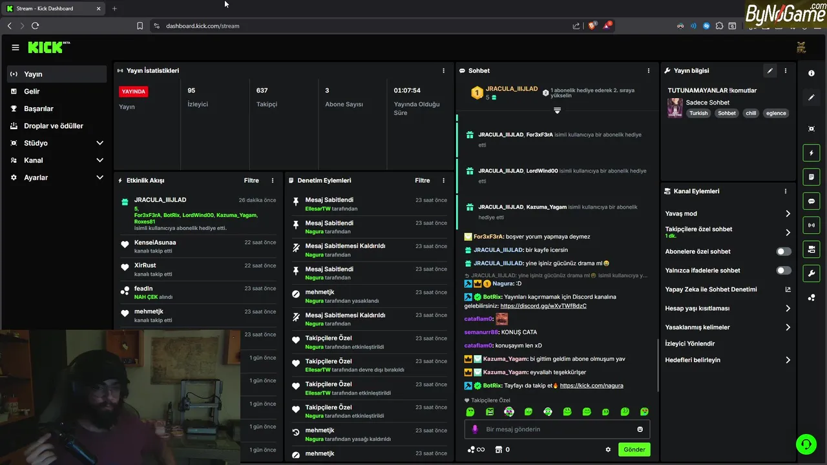Open Yayın bilgisi panel three-dot menu
The height and width of the screenshot is (465, 827).
tap(786, 70)
